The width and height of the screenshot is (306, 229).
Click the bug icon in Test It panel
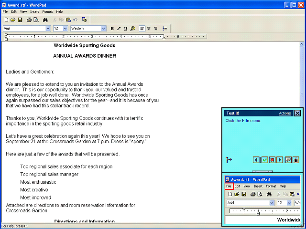point(296,160)
